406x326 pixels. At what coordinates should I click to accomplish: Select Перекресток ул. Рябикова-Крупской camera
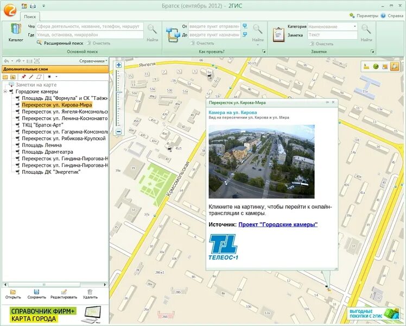(64, 139)
